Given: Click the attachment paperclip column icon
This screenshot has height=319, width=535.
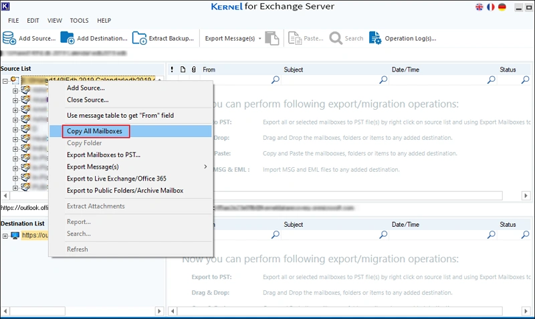Looking at the screenshot, I should click(x=193, y=70).
